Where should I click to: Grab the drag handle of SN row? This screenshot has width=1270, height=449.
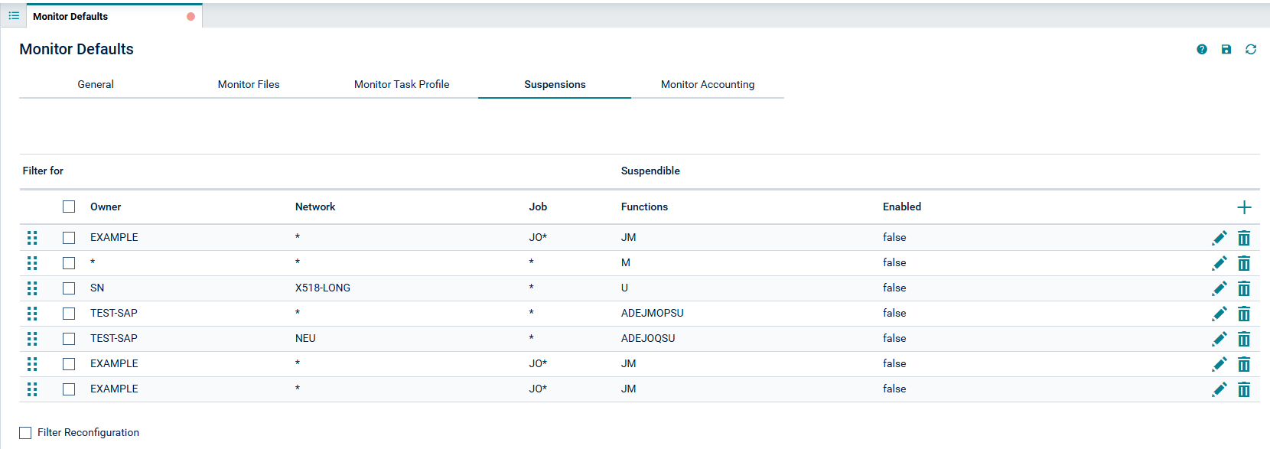coord(32,288)
